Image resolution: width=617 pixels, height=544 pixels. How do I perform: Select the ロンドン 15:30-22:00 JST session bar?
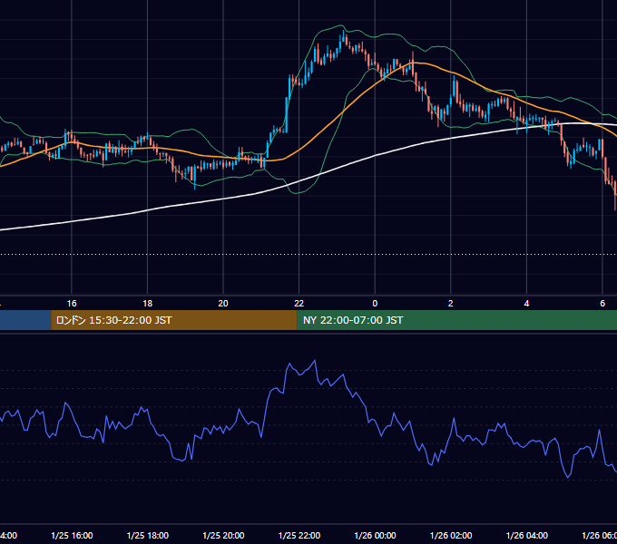coord(174,320)
